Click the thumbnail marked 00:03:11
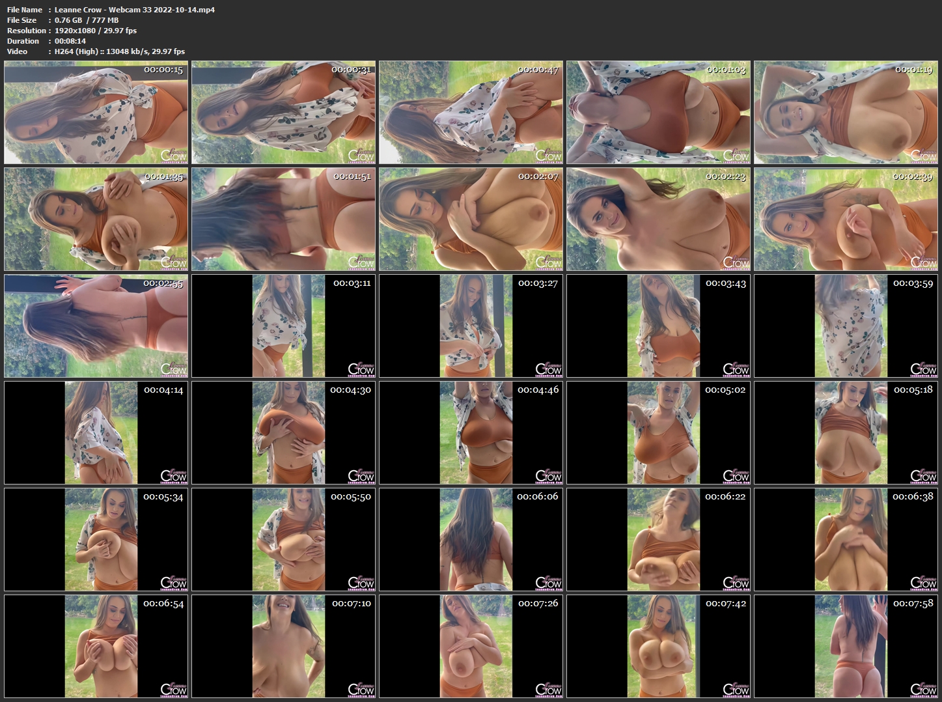 [x=283, y=326]
